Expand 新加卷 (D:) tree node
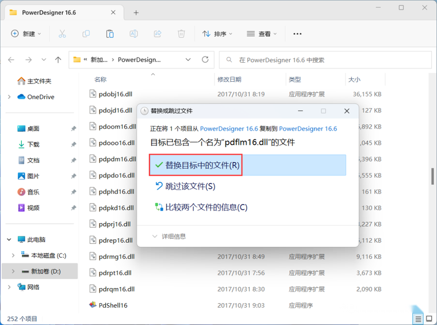The width and height of the screenshot is (437, 325). (13, 271)
